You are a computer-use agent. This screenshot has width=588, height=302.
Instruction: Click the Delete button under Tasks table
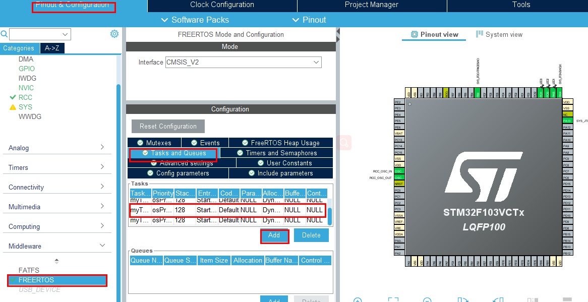311,235
